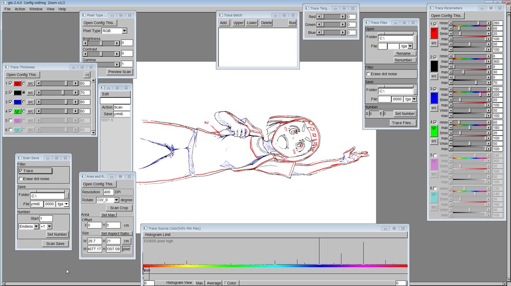Click Trace Files... button

pos(403,123)
